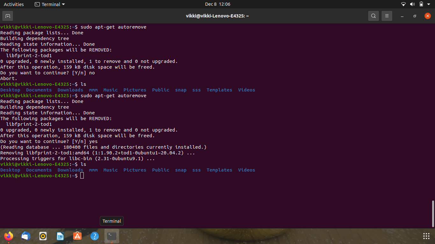
Task: Click the "(Reading database ... 180400 files" line
Action: 103,147
